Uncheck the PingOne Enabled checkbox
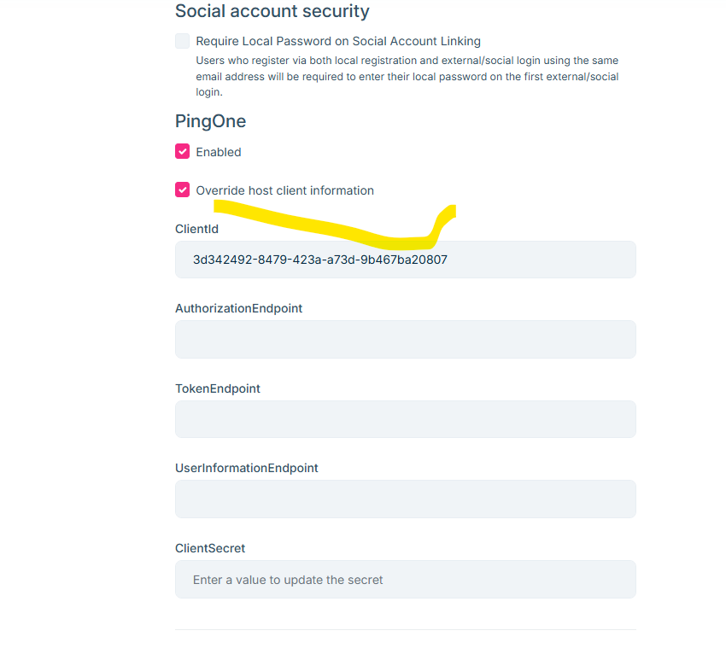Viewport: 726px width, 654px height. [x=183, y=151]
